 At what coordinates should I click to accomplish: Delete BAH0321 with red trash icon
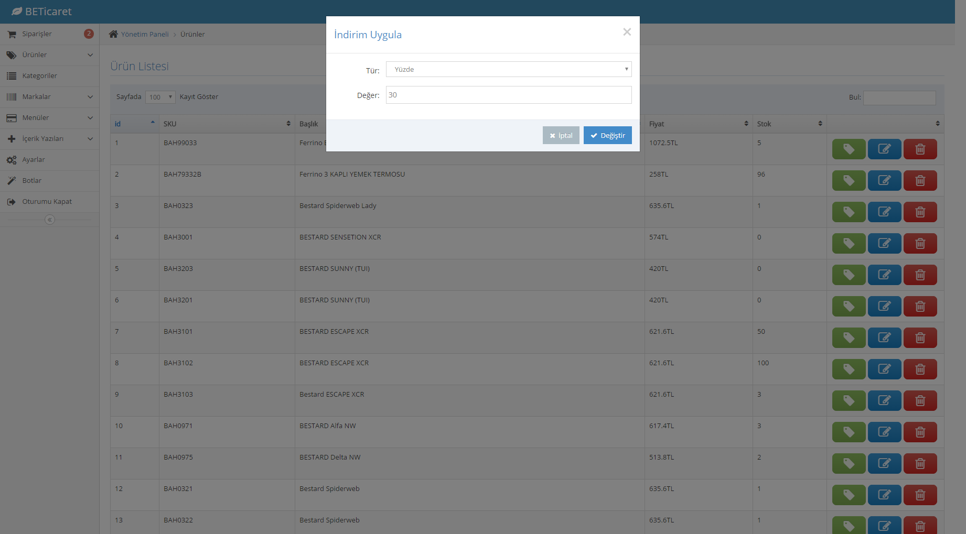pyautogui.click(x=920, y=495)
